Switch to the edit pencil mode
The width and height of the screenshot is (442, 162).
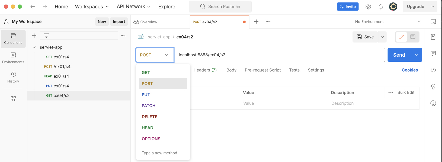click(x=401, y=37)
